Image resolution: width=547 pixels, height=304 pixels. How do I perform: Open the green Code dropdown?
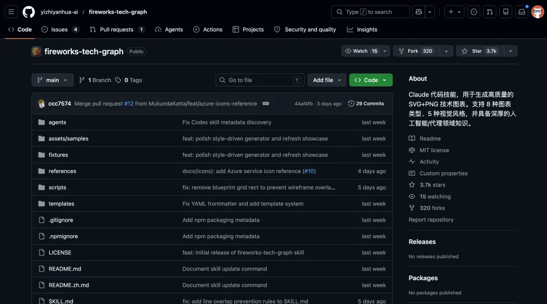pyautogui.click(x=371, y=80)
